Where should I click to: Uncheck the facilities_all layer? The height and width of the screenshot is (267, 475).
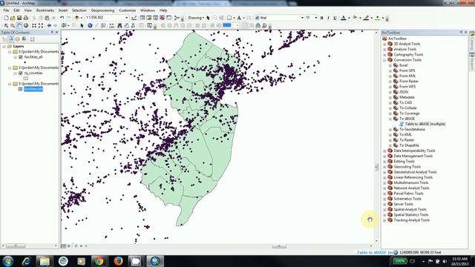(21, 57)
